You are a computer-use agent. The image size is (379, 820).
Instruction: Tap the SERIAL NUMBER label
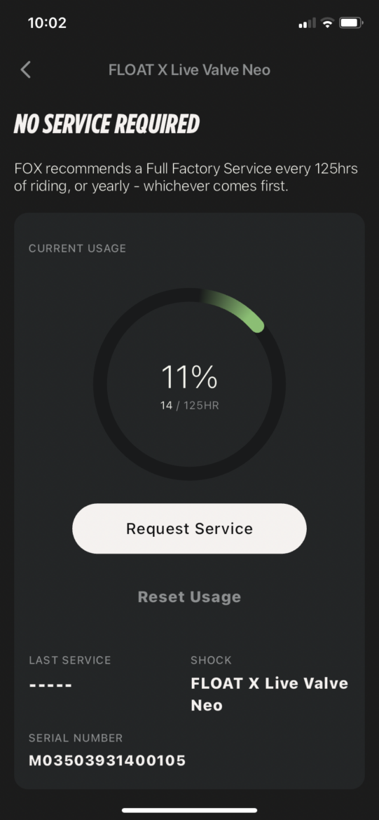tap(76, 738)
